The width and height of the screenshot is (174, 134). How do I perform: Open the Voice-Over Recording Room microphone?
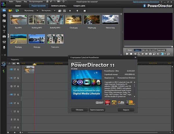pos(4,47)
